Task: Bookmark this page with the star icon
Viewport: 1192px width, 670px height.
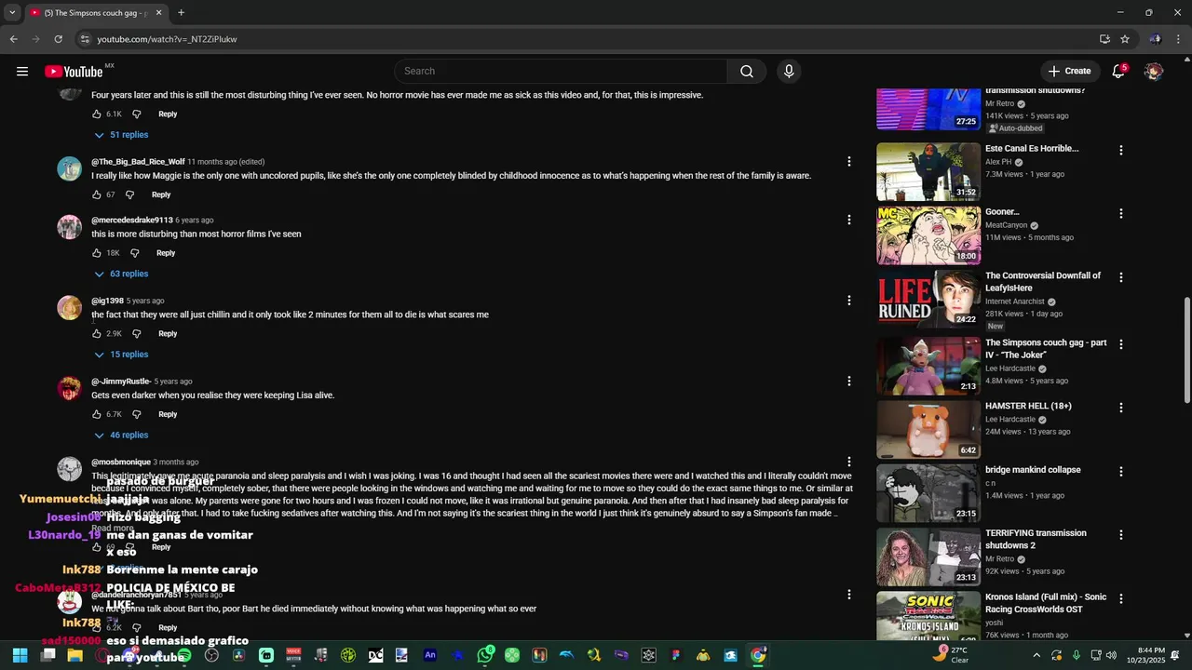Action: click(1125, 39)
